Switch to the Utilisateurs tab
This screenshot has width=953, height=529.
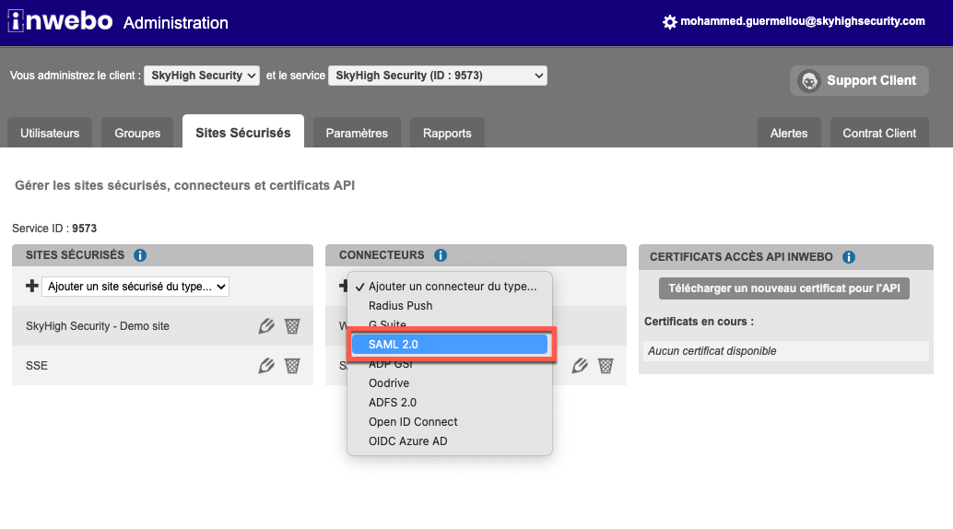pyautogui.click(x=50, y=133)
